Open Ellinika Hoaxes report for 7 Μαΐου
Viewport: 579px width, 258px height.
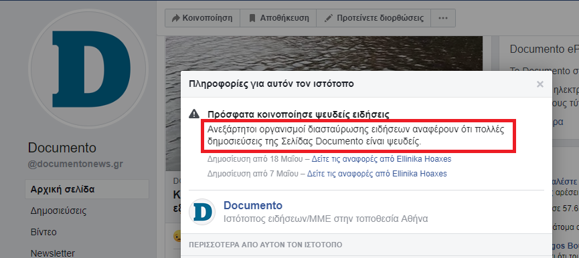[x=377, y=173]
